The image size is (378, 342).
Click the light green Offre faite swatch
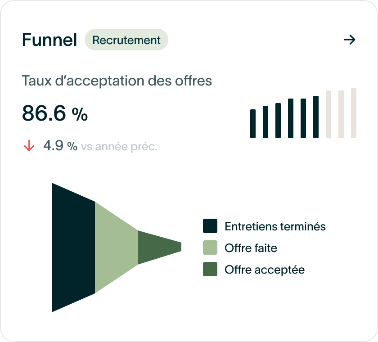[x=210, y=247]
